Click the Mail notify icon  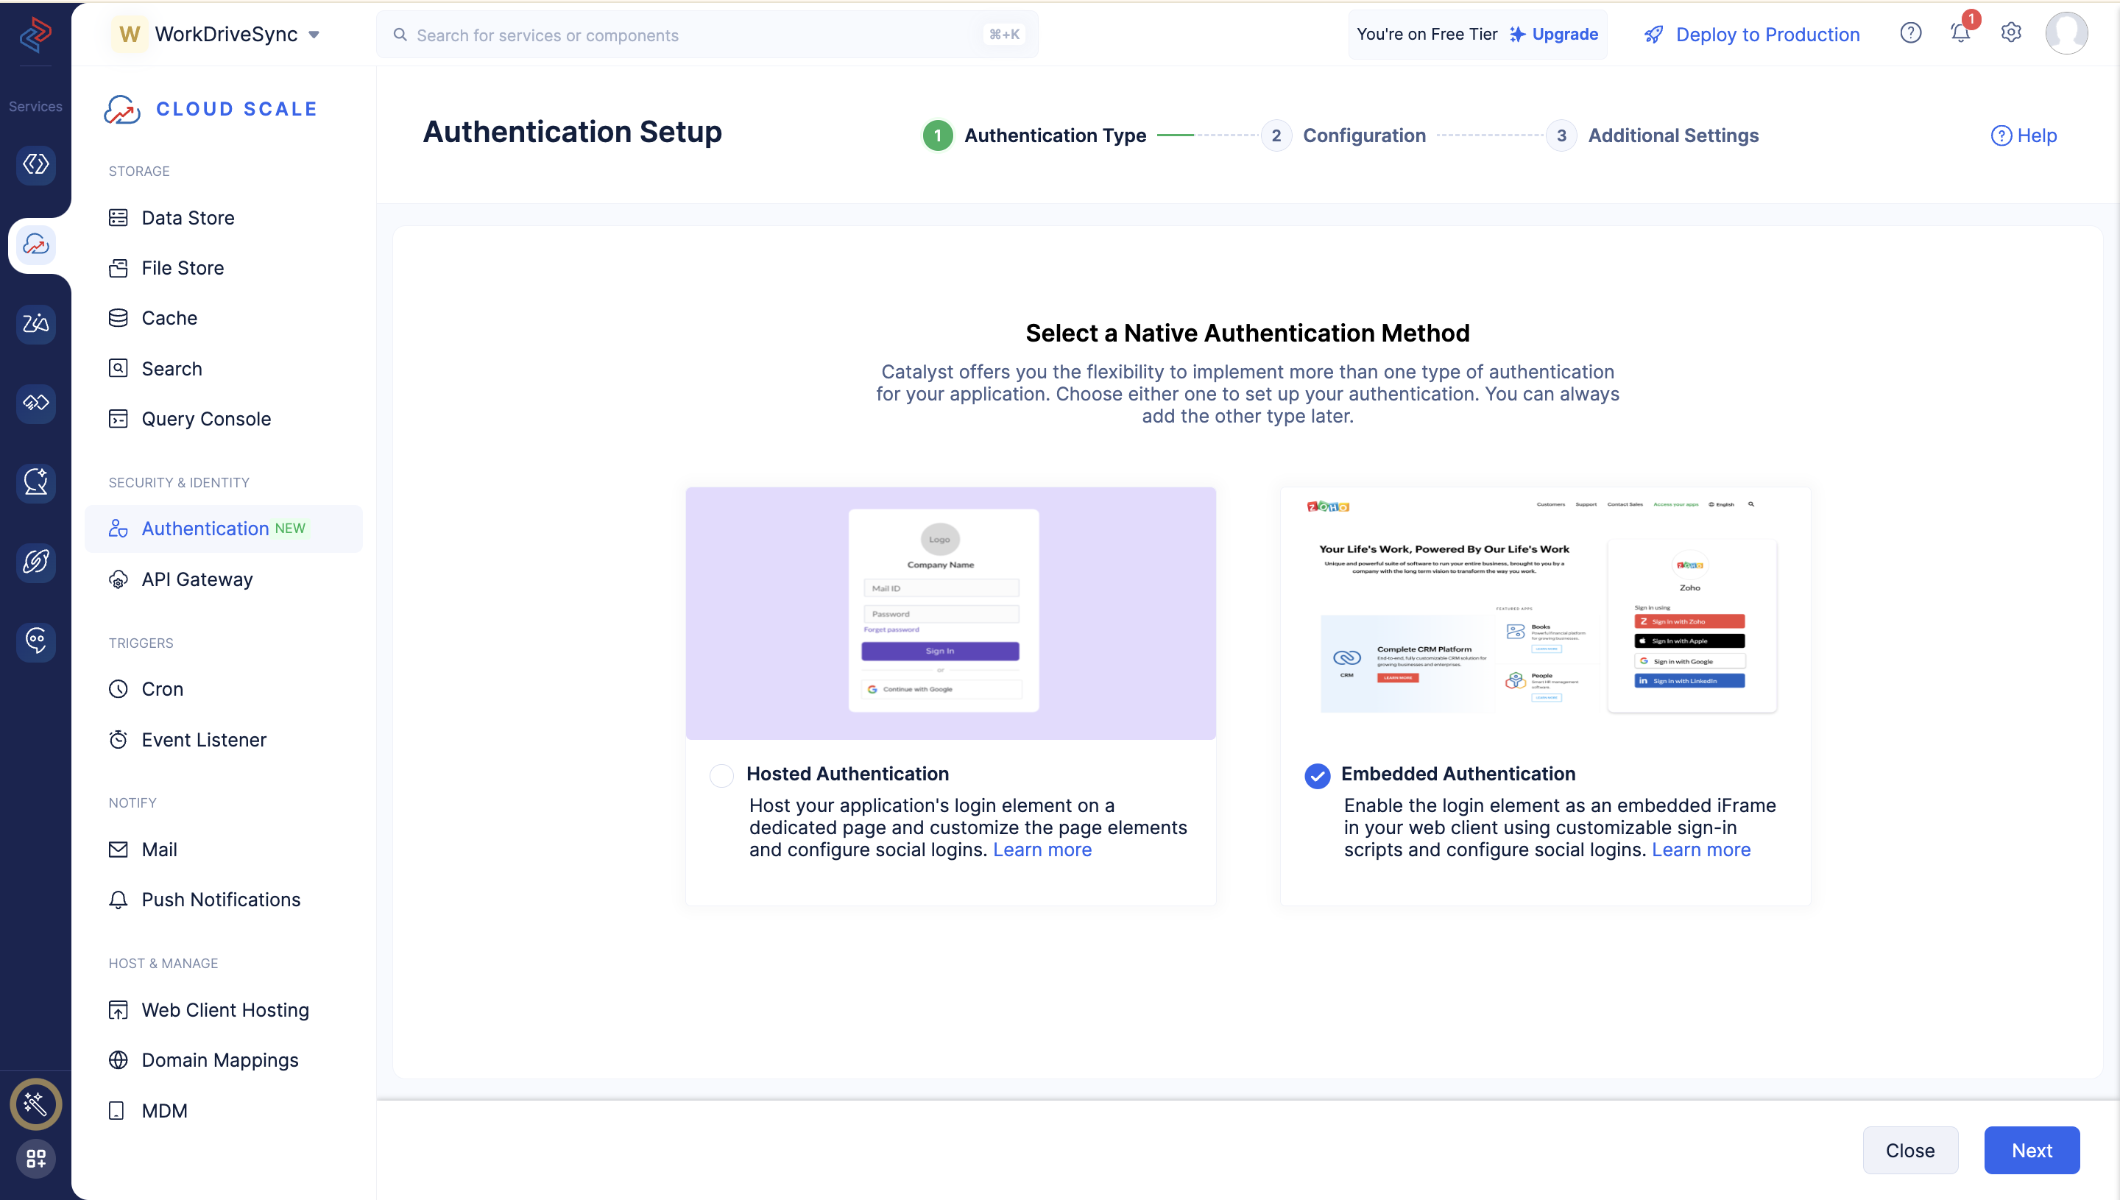118,849
